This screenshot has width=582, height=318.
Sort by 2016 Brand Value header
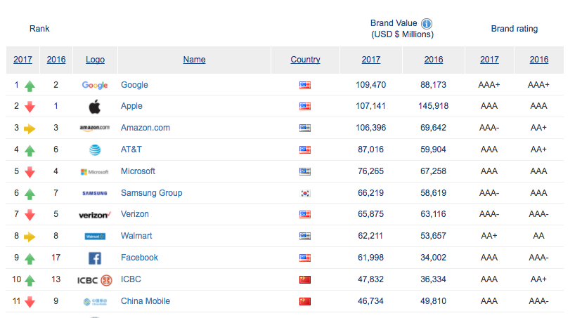coord(434,60)
